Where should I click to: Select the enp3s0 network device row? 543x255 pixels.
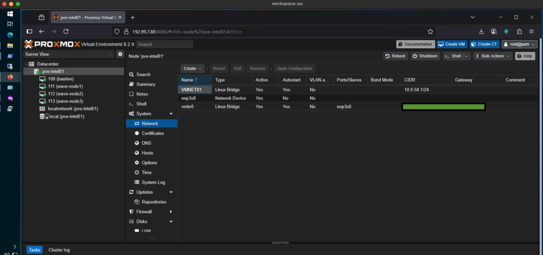coord(358,98)
